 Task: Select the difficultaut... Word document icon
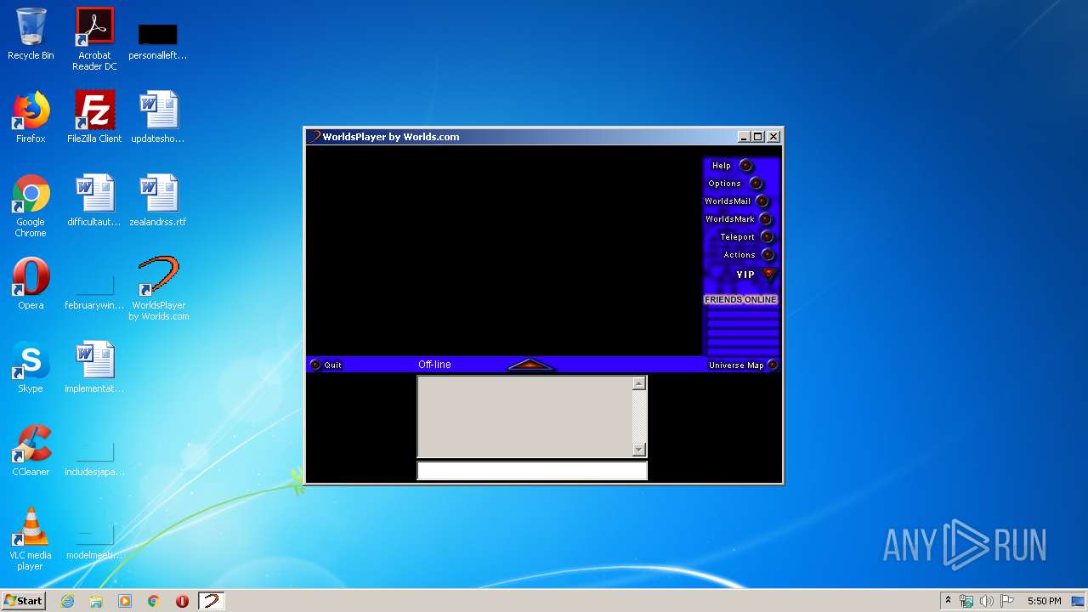tap(94, 201)
